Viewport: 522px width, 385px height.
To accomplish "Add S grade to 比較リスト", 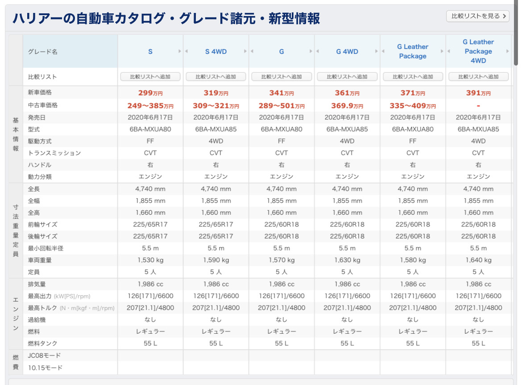I will click(150, 77).
